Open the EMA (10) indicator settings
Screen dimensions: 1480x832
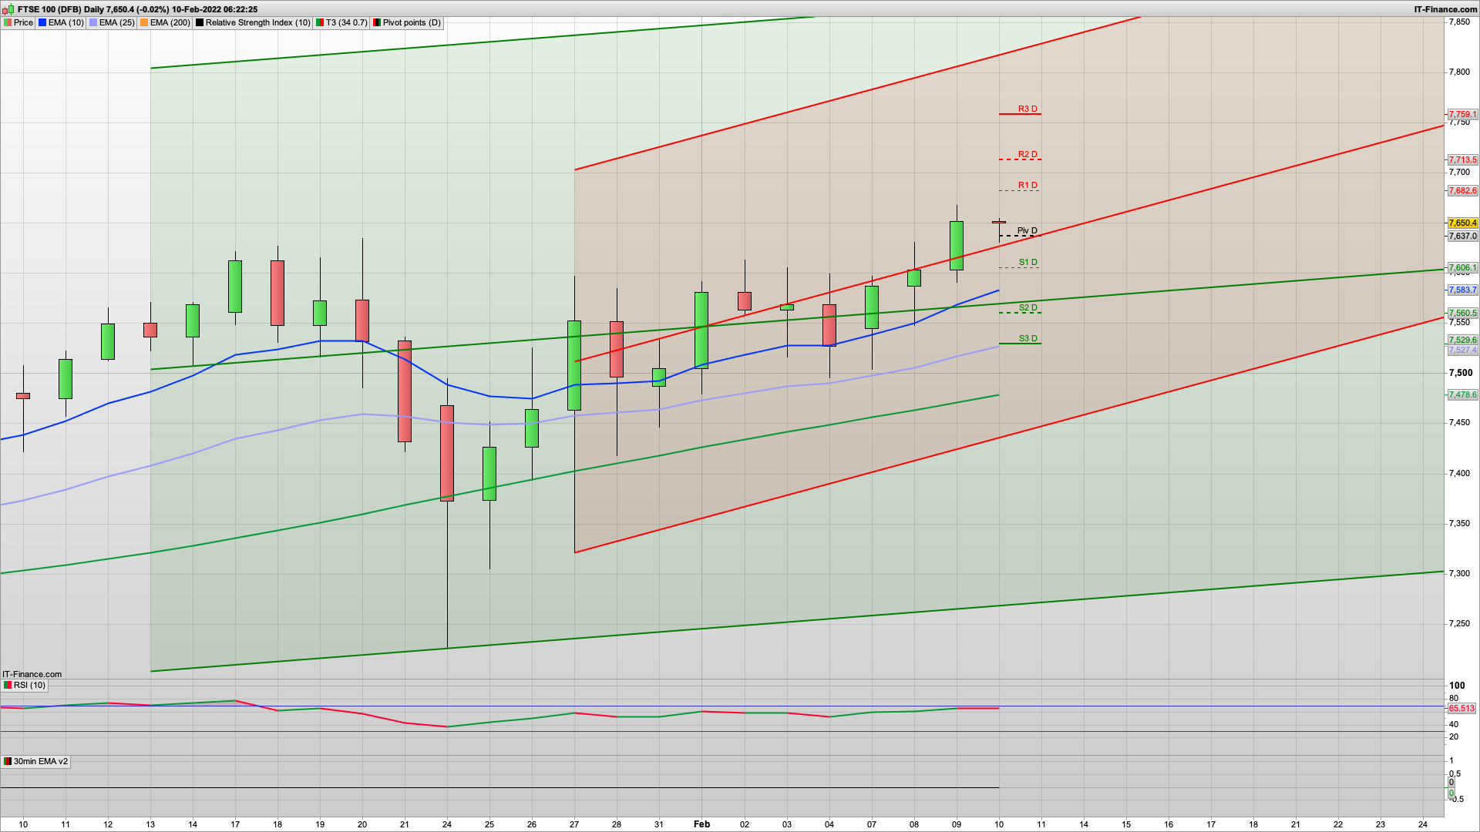[61, 22]
